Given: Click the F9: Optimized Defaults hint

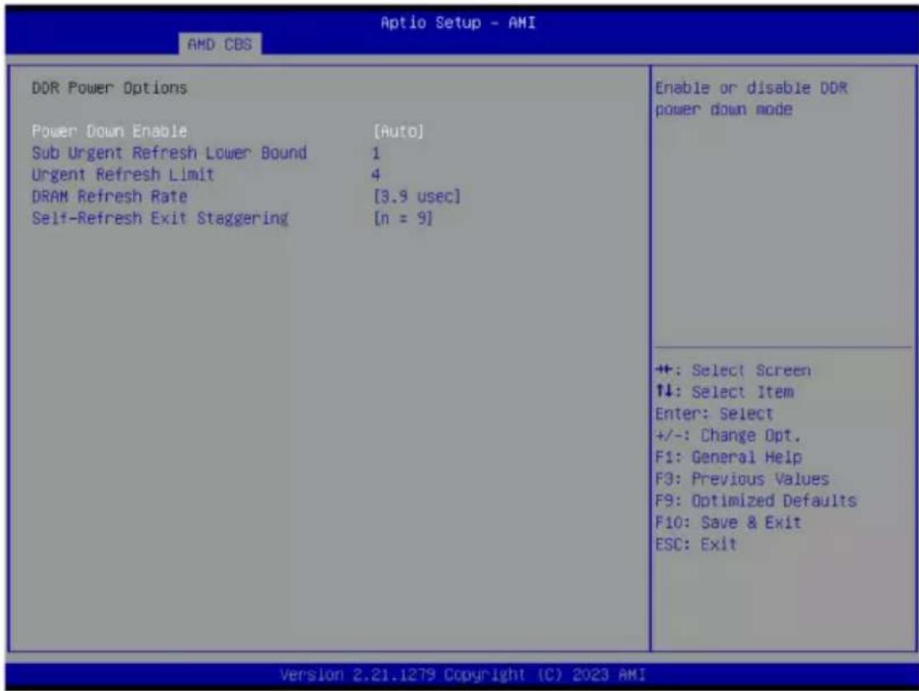Looking at the screenshot, I should click(x=756, y=500).
